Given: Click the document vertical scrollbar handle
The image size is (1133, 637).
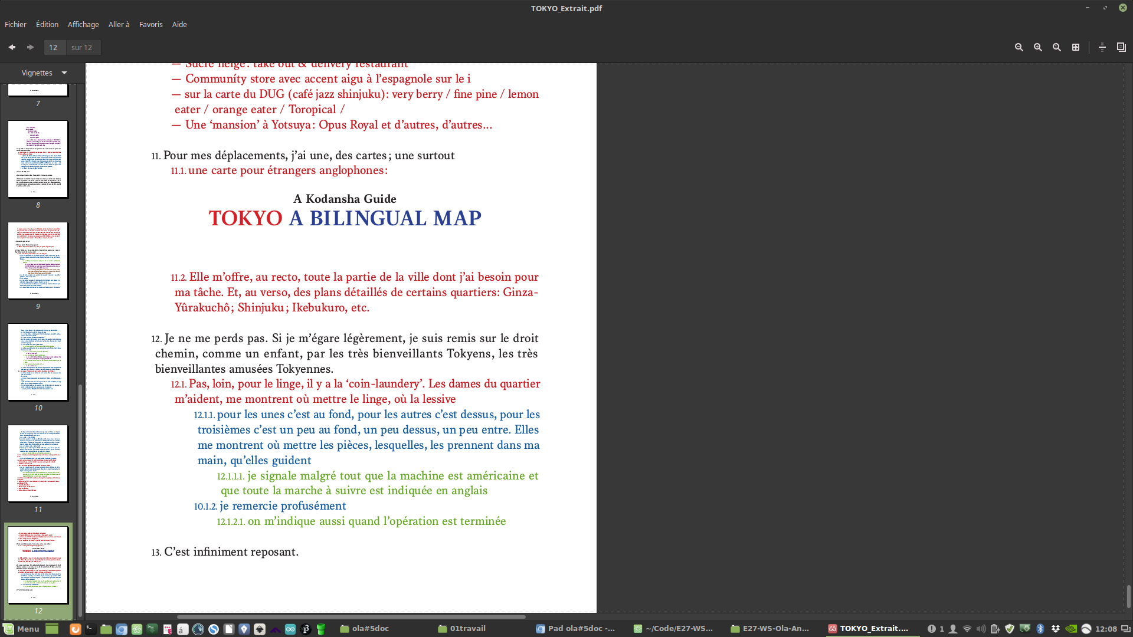Looking at the screenshot, I should 1128,596.
